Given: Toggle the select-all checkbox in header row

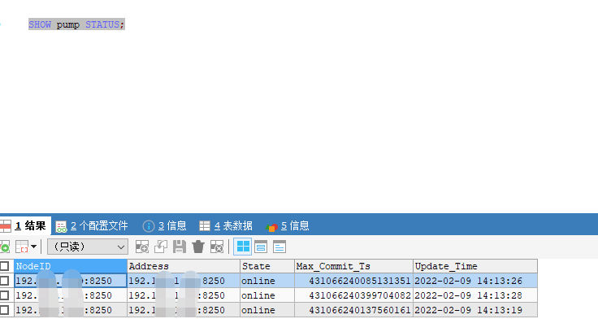Looking at the screenshot, I should 5,266.
